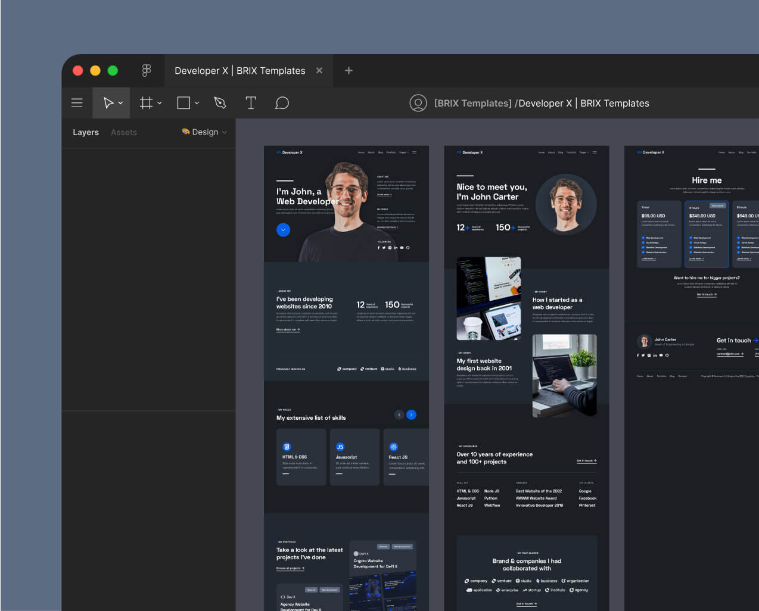Select the Rectangle tool
Viewport: 759px width, 611px height.
(182, 102)
